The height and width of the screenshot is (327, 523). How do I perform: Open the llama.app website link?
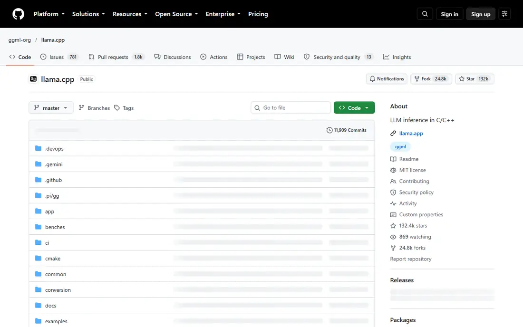point(411,134)
